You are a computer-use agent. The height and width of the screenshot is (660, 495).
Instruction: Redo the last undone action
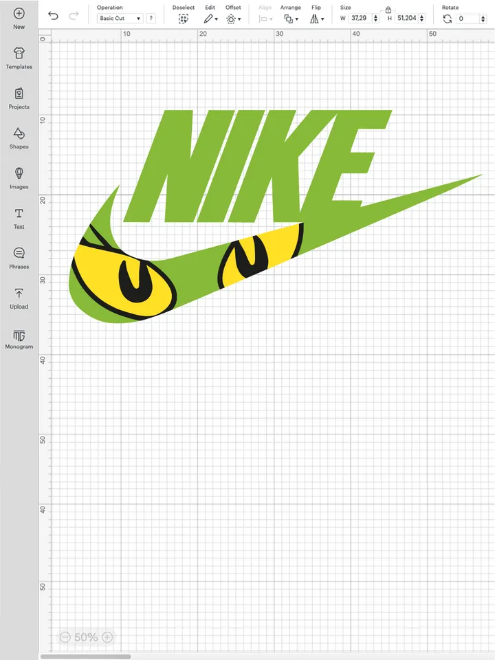point(74,16)
